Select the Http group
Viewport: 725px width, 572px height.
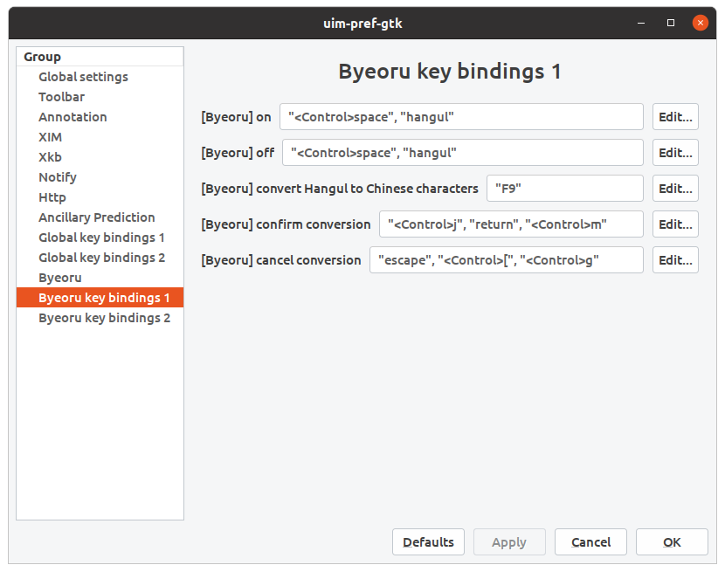coord(100,197)
